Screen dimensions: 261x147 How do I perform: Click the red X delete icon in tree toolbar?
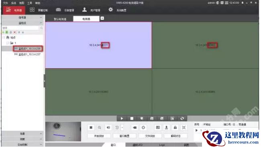click(14, 32)
